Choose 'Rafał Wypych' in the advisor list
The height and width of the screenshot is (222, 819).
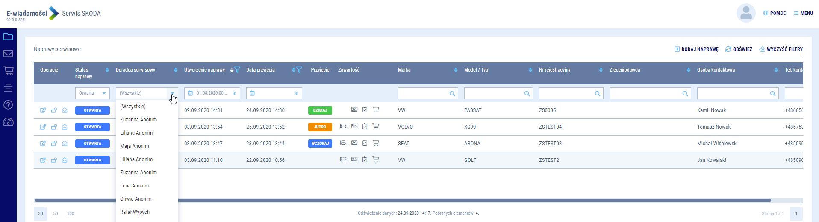135,212
